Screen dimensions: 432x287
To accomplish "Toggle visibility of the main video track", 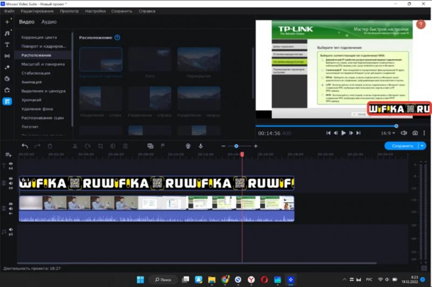I will 10,205.
